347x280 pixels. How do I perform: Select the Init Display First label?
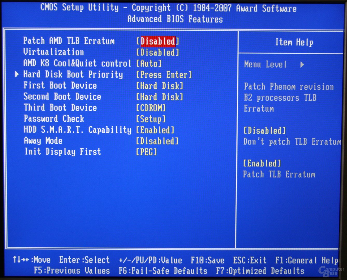point(63,152)
